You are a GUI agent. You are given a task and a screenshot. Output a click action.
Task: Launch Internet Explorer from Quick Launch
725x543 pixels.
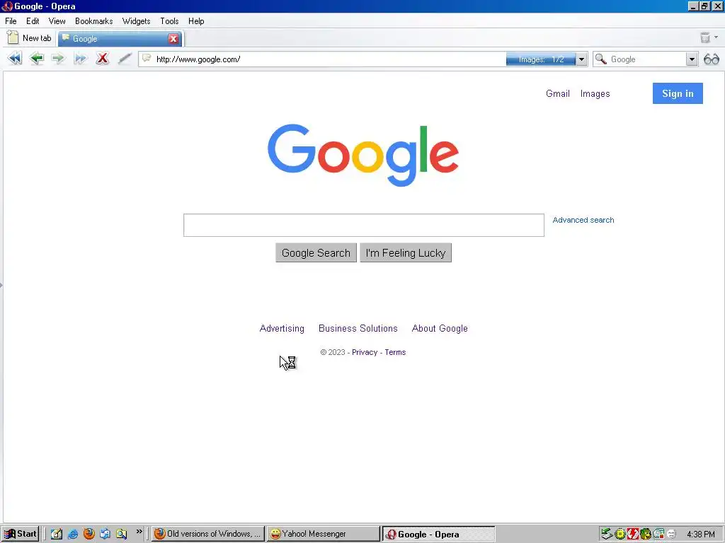73,534
